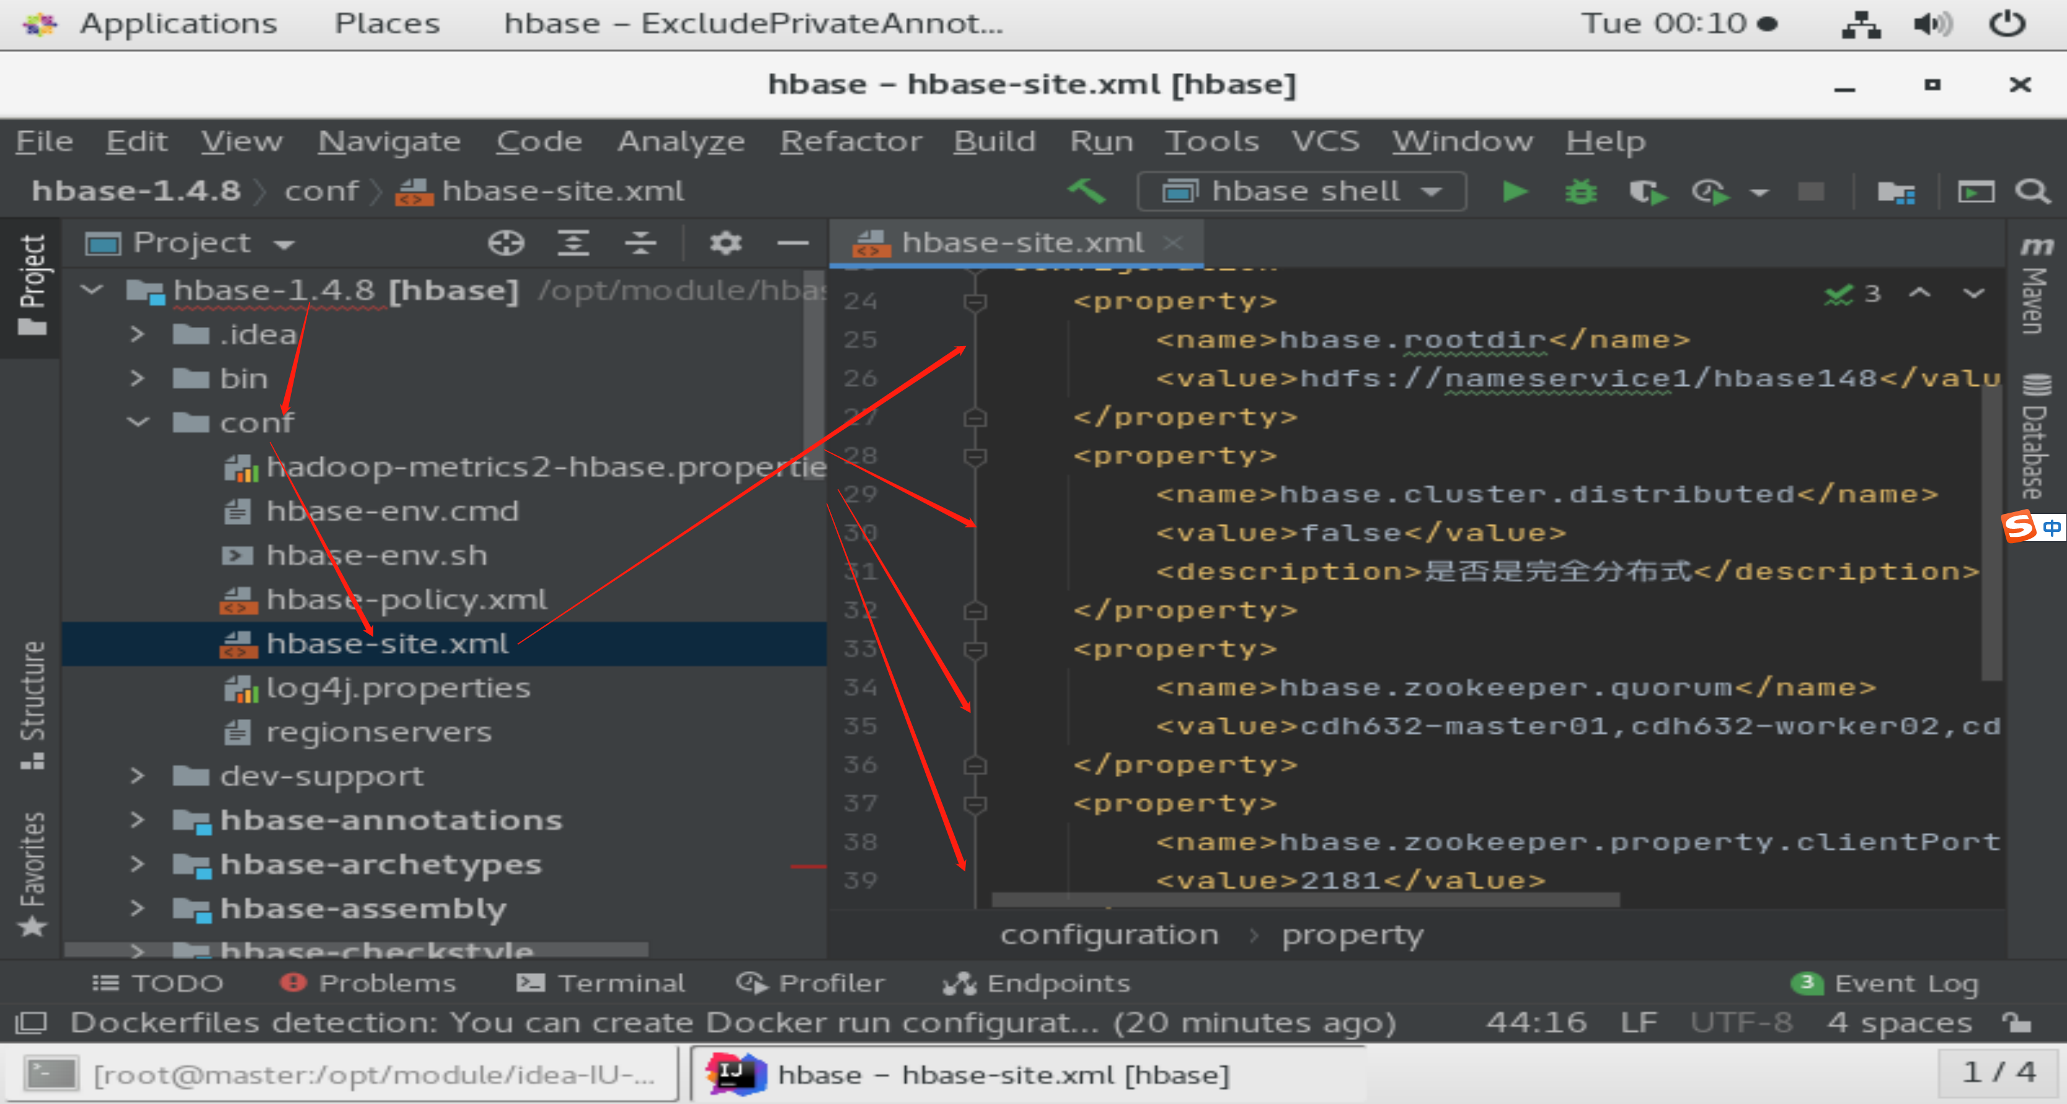Collapse the conf folder

138,422
